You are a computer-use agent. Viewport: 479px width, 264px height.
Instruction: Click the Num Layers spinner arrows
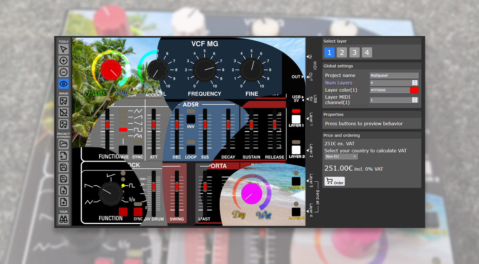(x=415, y=83)
